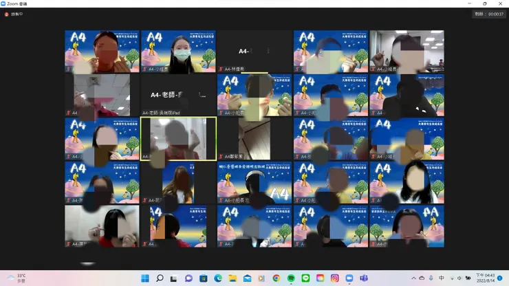Select the wooden floor video tile
This screenshot has width=509, height=286.
pyautogui.click(x=254, y=139)
